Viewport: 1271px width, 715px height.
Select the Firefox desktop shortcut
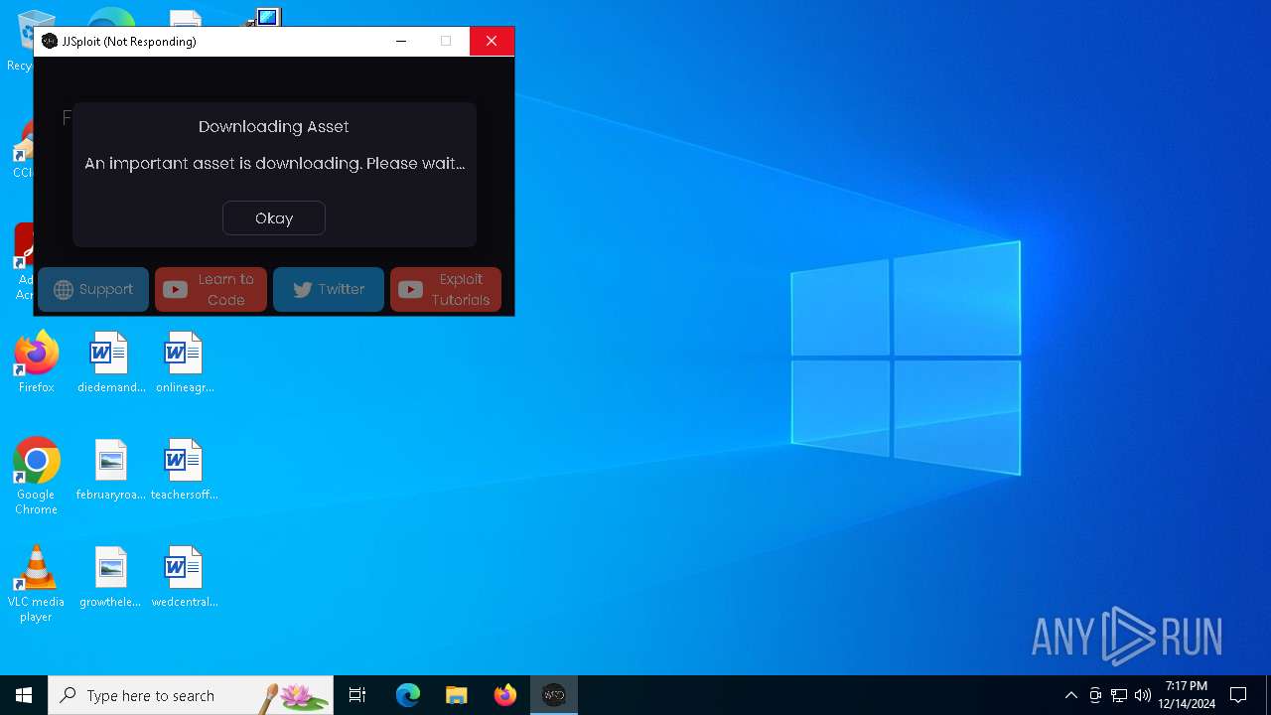pyautogui.click(x=37, y=363)
